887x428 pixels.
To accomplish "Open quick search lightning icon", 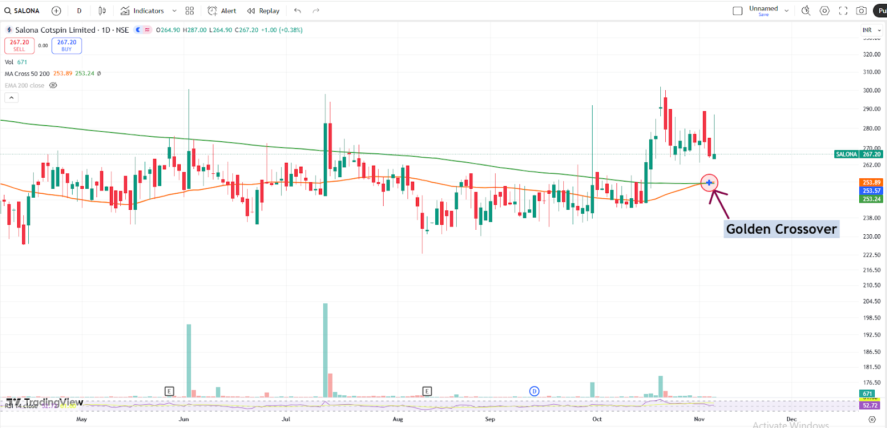I will tap(806, 11).
